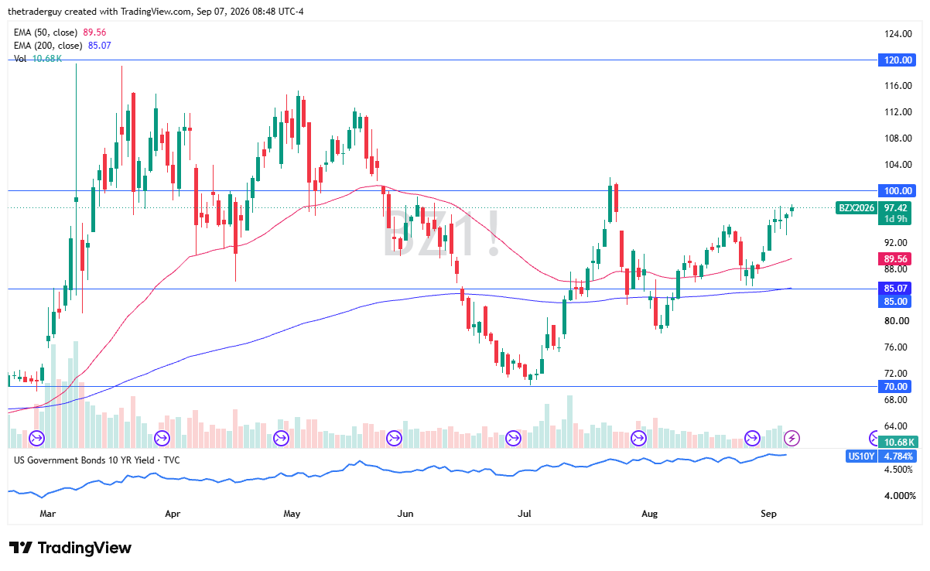930x571 pixels.
Task: Click the 124.00 price axis label
Action: click(x=898, y=34)
